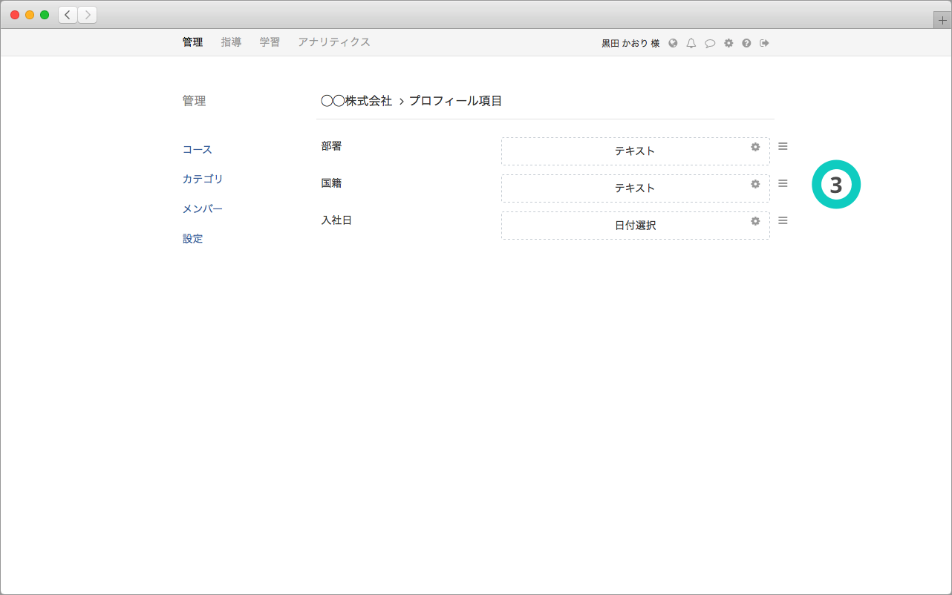Open the アナリティクス tab
Image resolution: width=952 pixels, height=595 pixels.
(333, 42)
